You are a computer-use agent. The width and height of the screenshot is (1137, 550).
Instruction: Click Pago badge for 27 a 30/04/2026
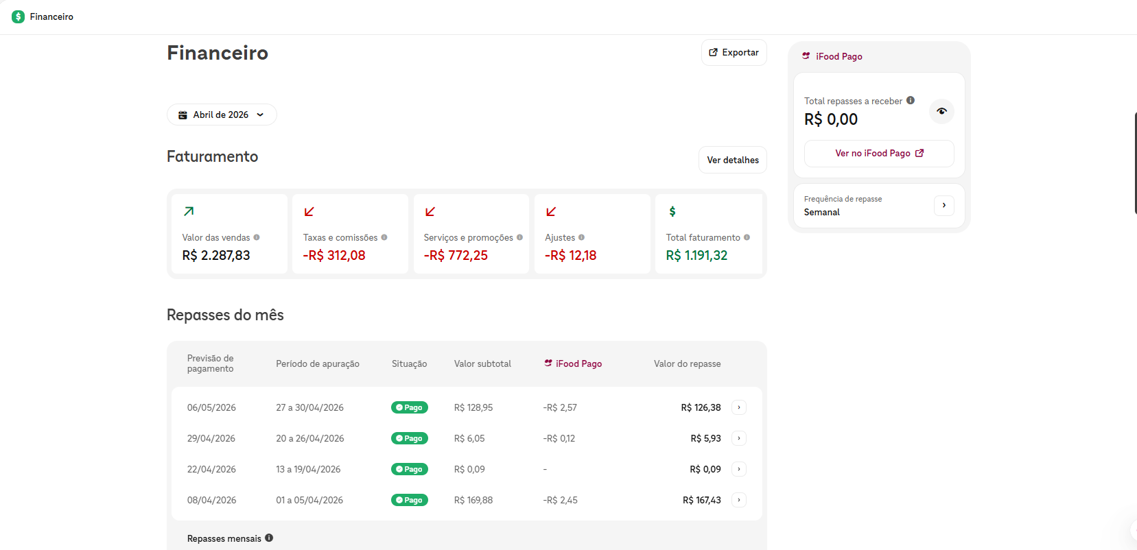(410, 407)
